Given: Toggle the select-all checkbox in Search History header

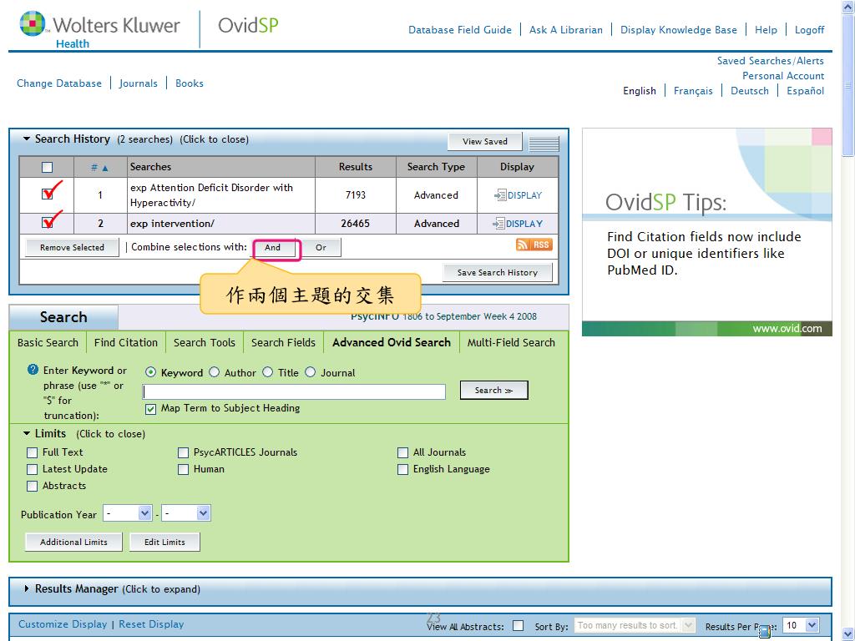Looking at the screenshot, I should (48, 167).
